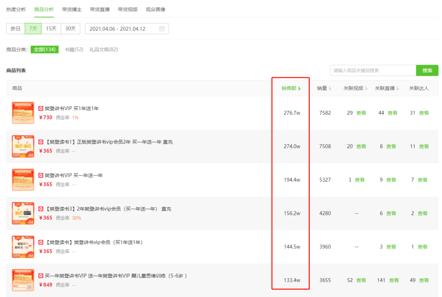Screen dimensions: 442x297
Task: Switch to 带货直播 tab
Action: 99,9
